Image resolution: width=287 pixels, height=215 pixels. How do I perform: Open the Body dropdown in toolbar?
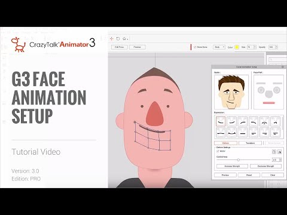[x=219, y=47]
